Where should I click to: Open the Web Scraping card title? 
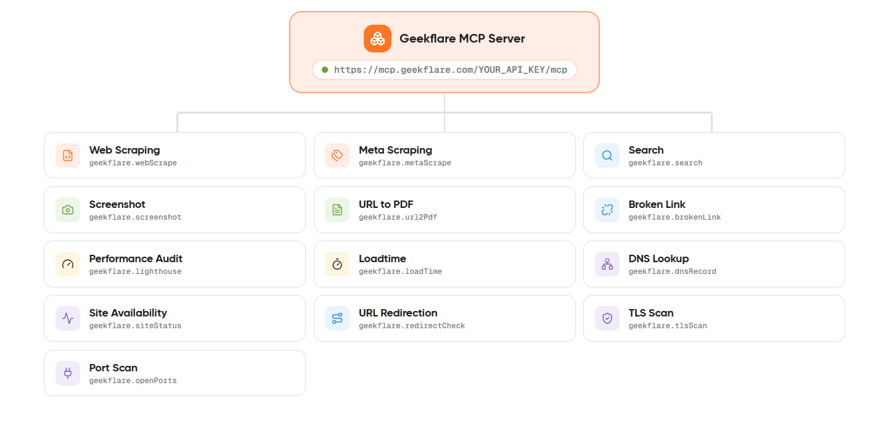tap(125, 150)
